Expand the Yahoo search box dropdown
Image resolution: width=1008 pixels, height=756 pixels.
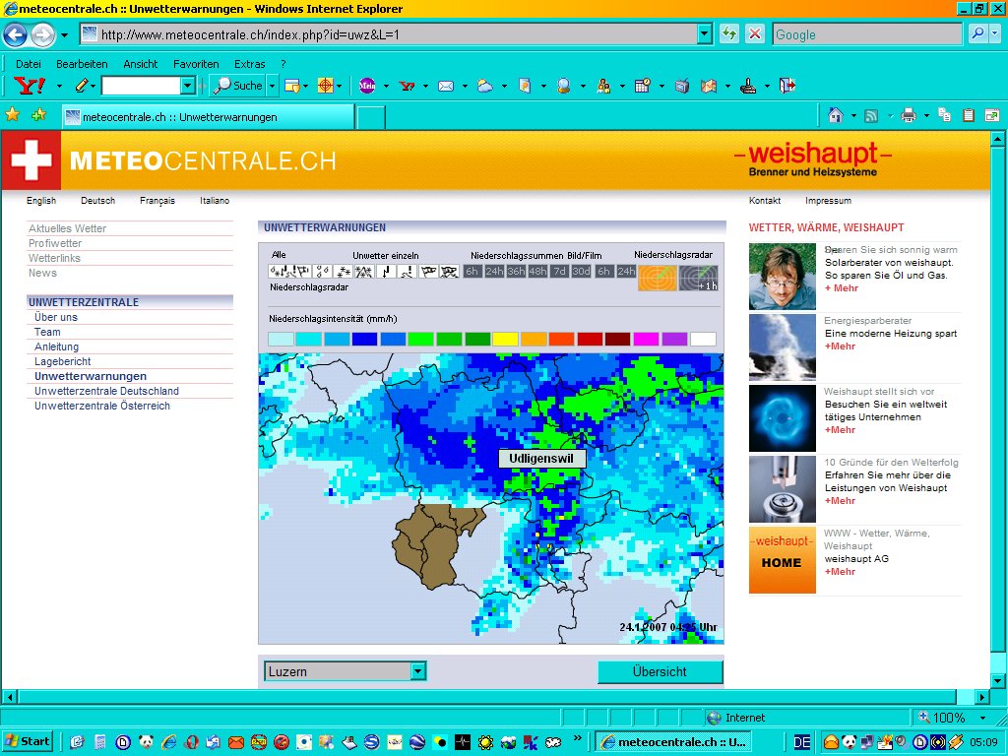coord(188,86)
